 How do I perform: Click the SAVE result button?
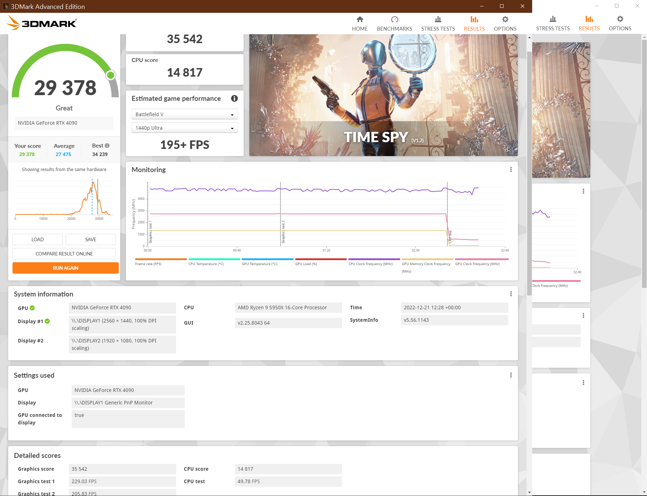click(91, 239)
